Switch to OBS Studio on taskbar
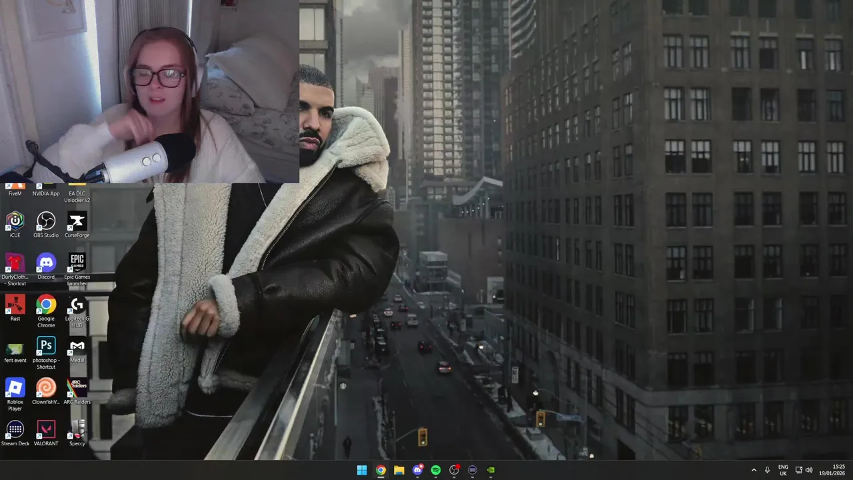 click(454, 470)
